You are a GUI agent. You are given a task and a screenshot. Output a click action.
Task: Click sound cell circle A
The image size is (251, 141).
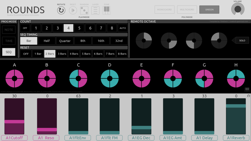tap(14, 79)
